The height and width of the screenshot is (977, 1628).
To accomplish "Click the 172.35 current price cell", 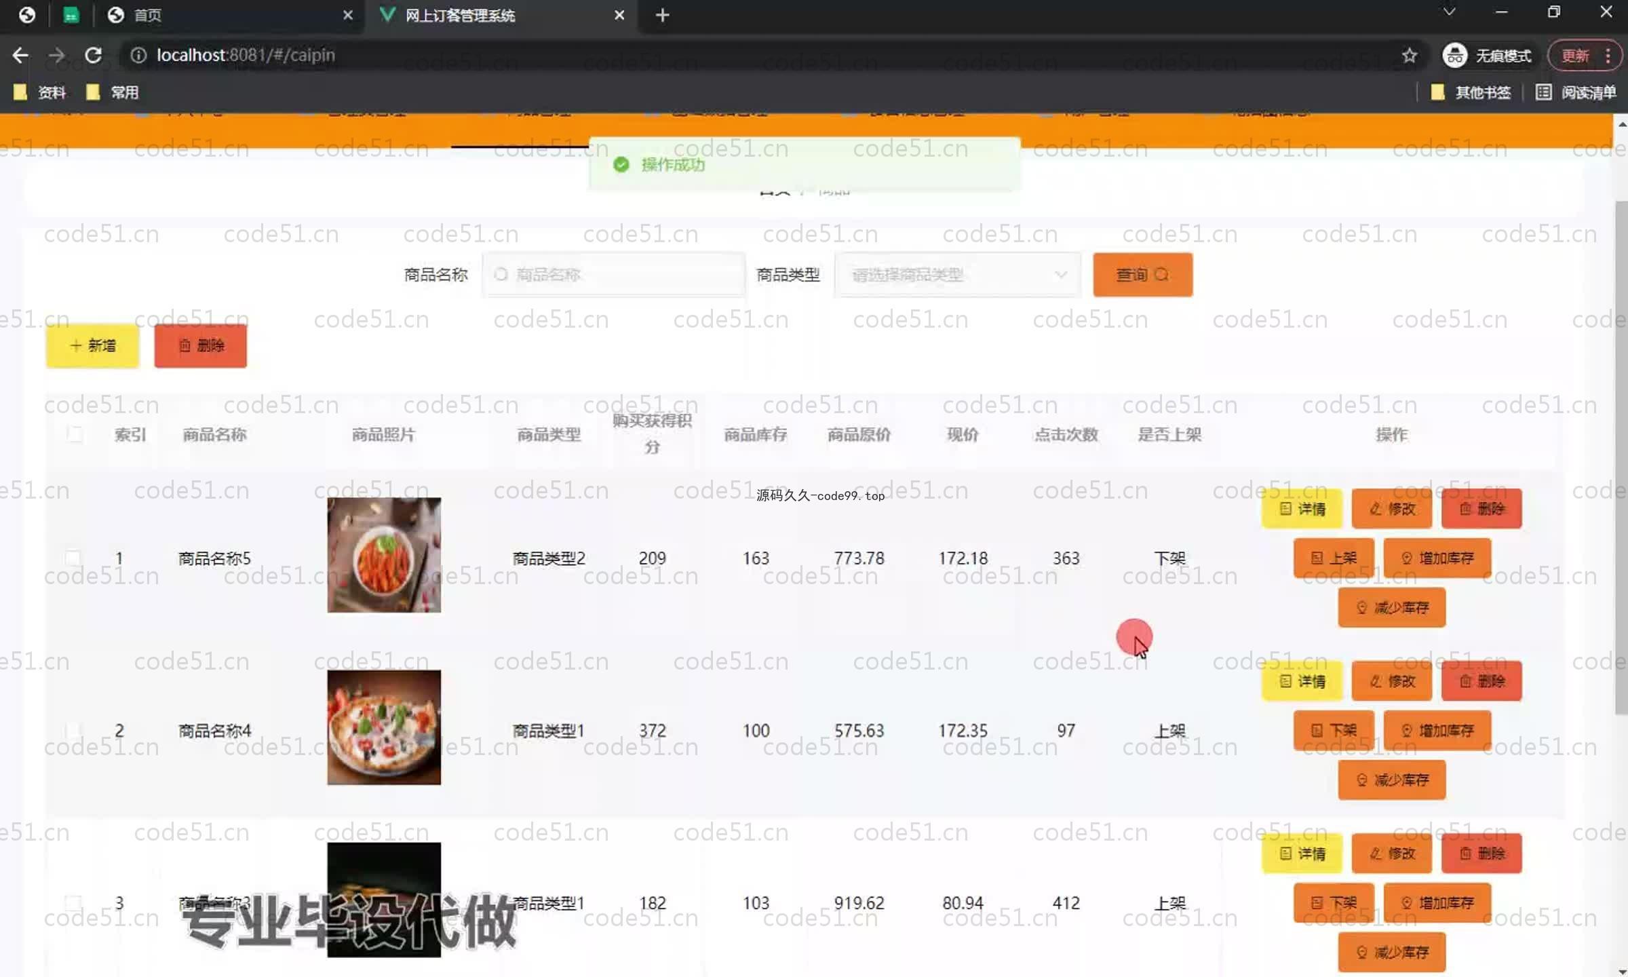I will click(x=963, y=730).
